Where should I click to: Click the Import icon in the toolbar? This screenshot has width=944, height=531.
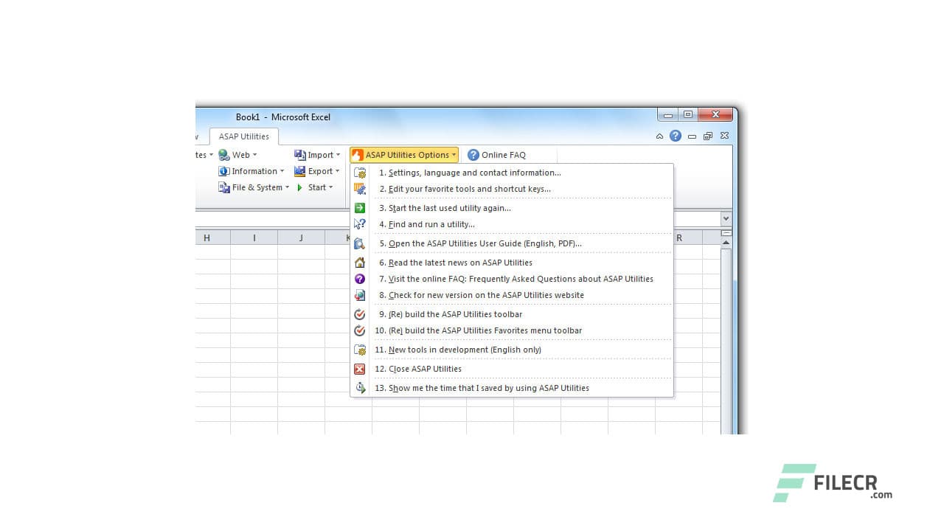pyautogui.click(x=299, y=154)
